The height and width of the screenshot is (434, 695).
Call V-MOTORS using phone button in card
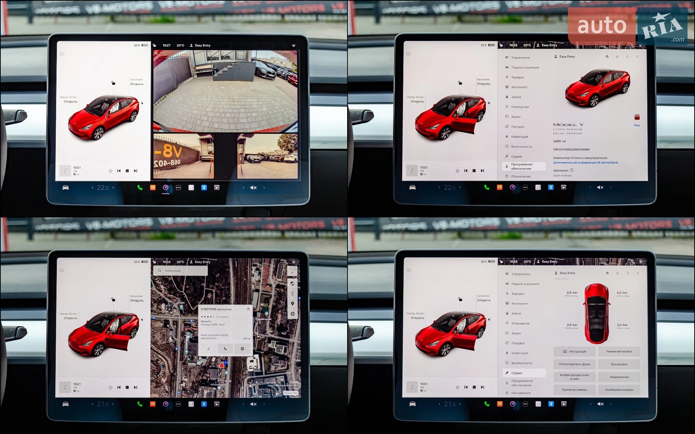click(226, 349)
